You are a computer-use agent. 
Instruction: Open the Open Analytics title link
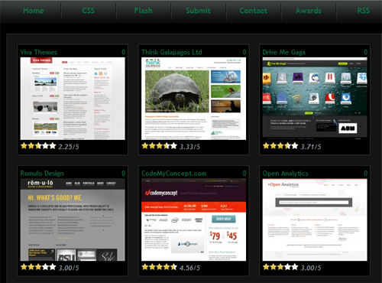click(x=285, y=174)
